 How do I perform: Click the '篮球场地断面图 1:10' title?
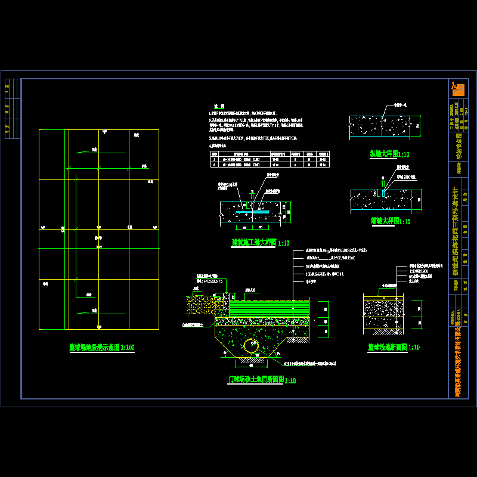pyautogui.click(x=394, y=347)
